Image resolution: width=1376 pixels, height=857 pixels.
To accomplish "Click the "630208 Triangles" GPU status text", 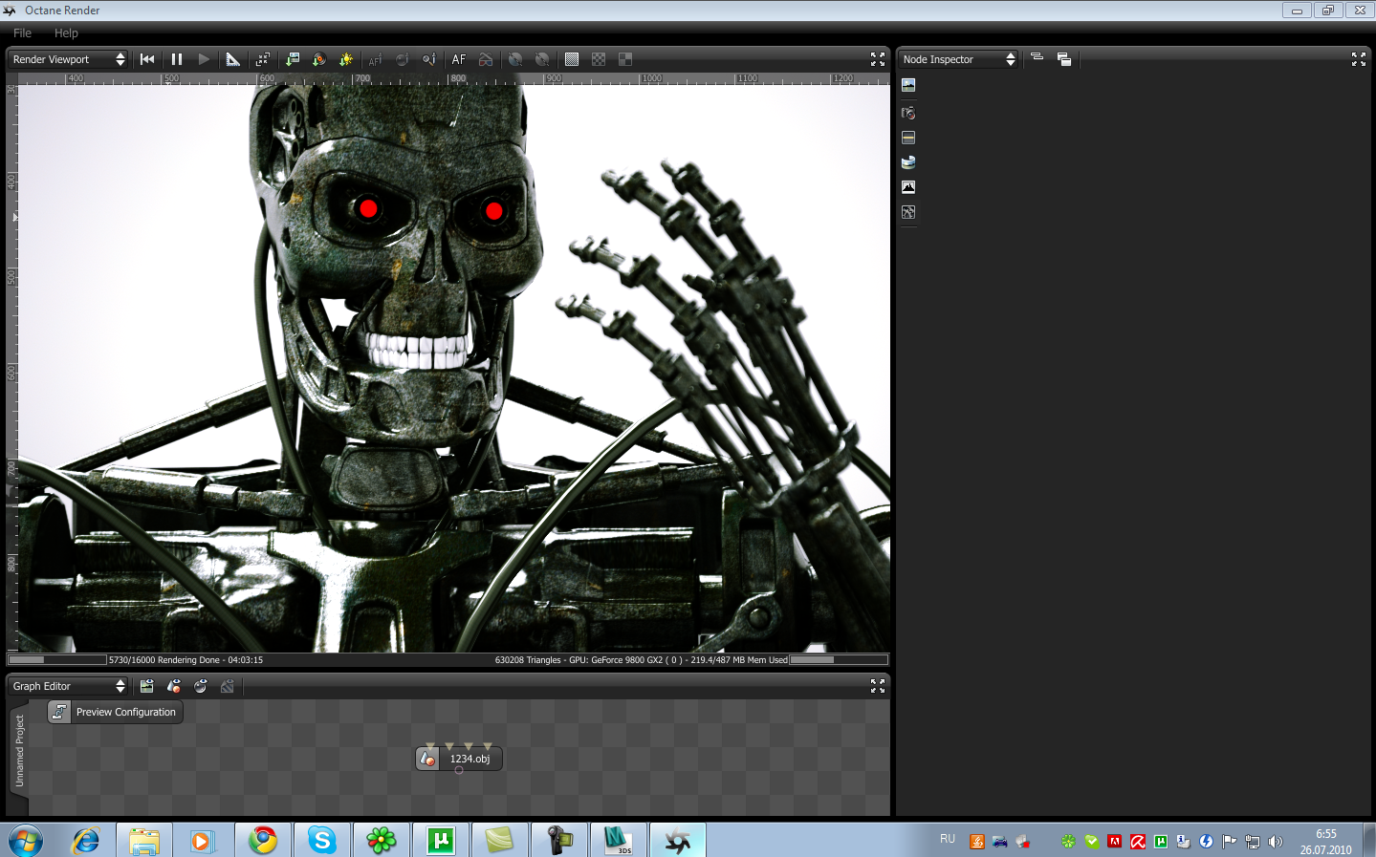I will click(x=642, y=660).
